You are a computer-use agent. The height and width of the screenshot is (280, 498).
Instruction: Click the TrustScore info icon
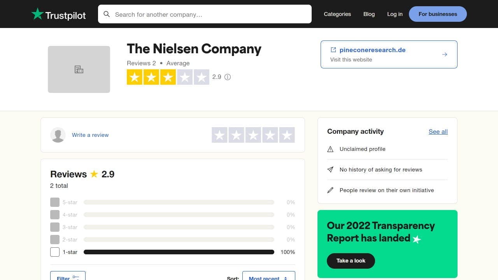(228, 77)
